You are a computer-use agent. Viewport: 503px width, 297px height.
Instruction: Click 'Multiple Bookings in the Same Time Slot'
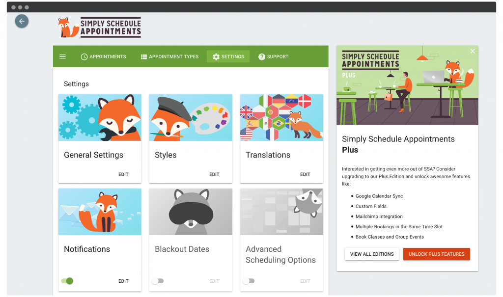tap(399, 227)
